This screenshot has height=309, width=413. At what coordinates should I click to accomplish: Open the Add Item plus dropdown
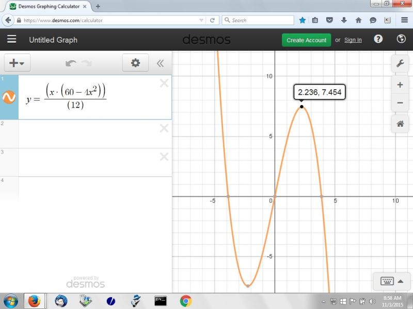pyautogui.click(x=17, y=63)
